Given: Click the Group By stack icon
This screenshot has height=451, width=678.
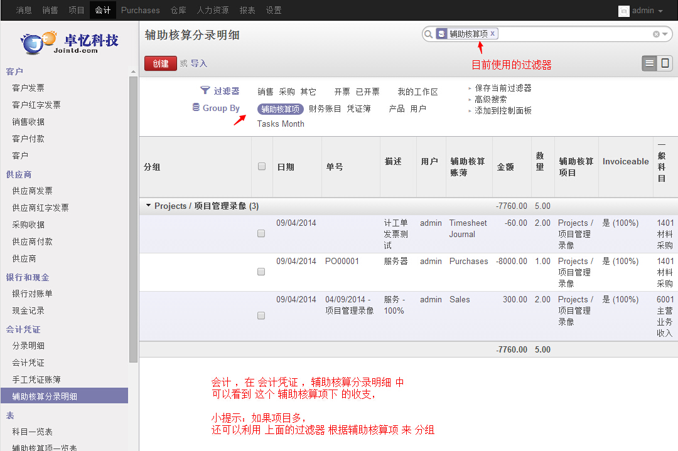Looking at the screenshot, I should click(196, 107).
